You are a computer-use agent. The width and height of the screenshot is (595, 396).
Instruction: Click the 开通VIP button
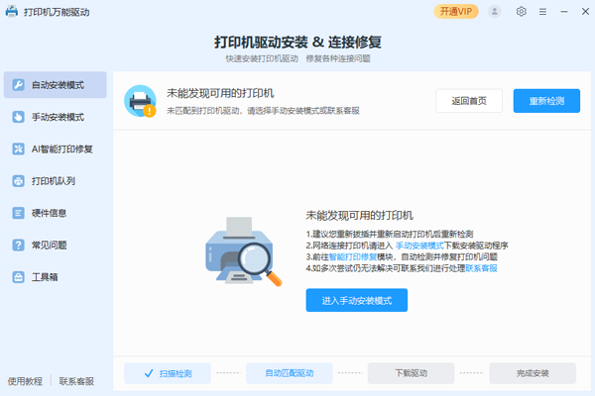(x=456, y=12)
